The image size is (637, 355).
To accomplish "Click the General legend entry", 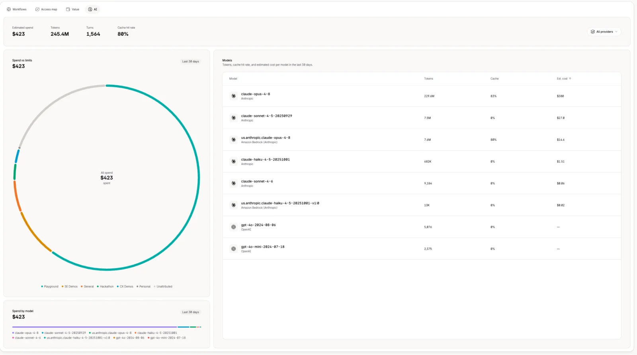I will (x=87, y=287).
